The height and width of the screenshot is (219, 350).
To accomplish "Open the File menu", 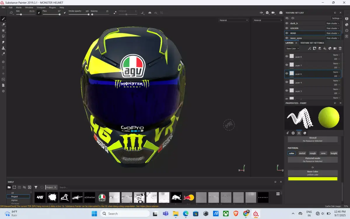I will tap(3, 7).
